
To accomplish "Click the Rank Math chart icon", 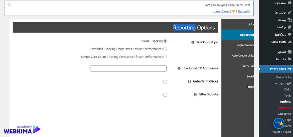I will [289, 42].
